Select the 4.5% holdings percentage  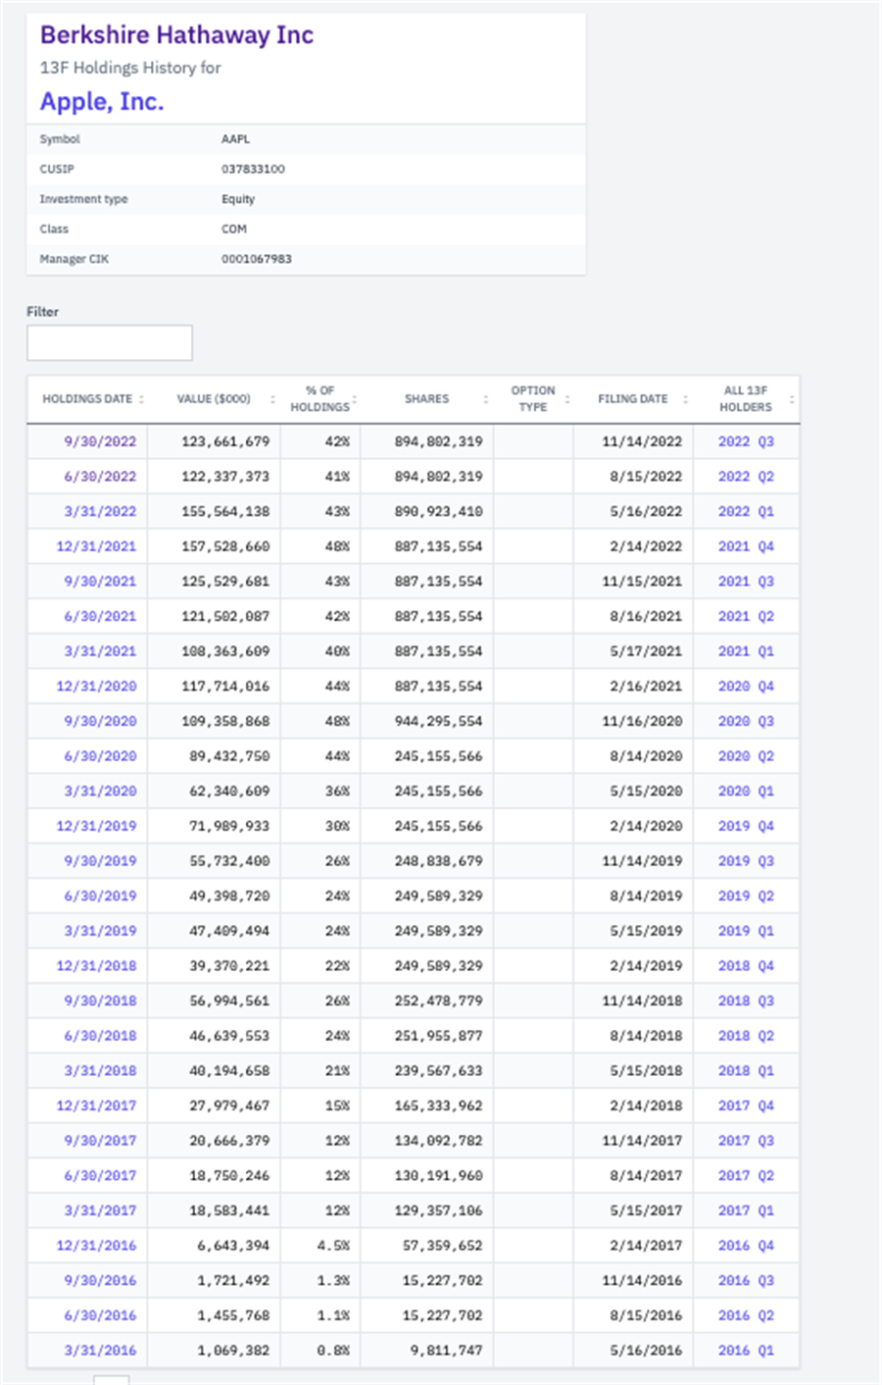(x=333, y=1246)
